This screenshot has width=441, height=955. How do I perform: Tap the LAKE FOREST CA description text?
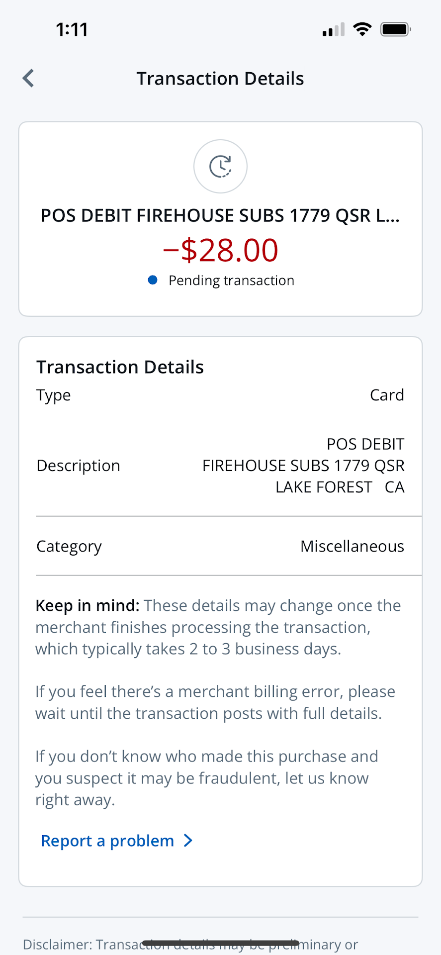pos(340,487)
